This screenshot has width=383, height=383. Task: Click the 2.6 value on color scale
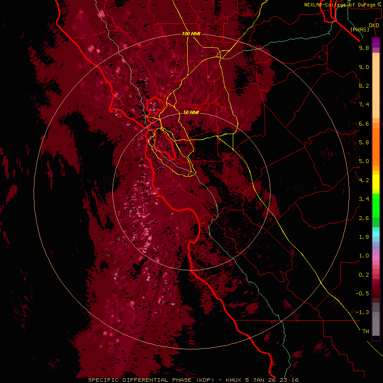coord(364,218)
